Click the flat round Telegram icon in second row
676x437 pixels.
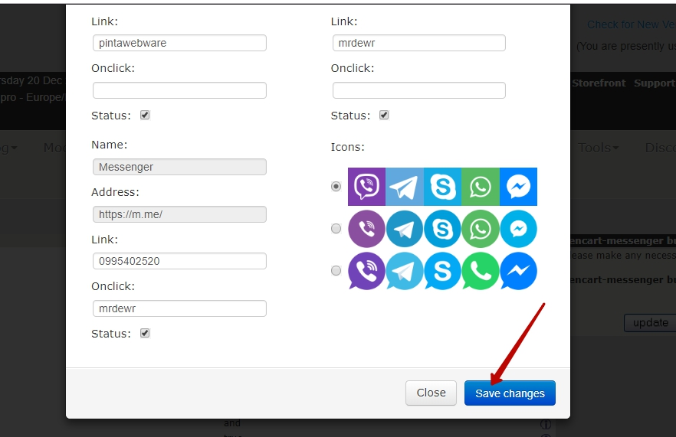[405, 229]
